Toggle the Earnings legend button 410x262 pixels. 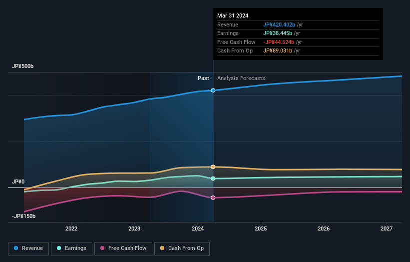[71, 248]
